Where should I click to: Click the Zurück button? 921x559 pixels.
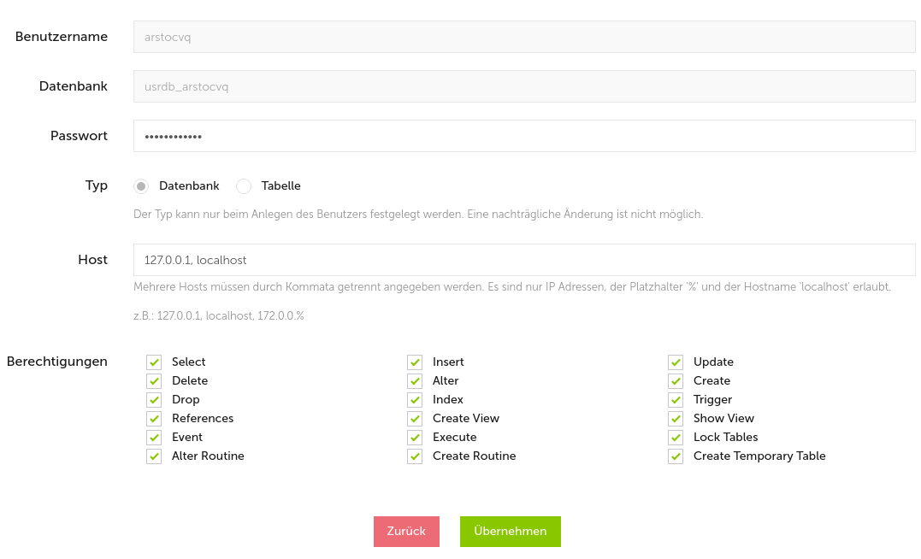[x=406, y=532]
